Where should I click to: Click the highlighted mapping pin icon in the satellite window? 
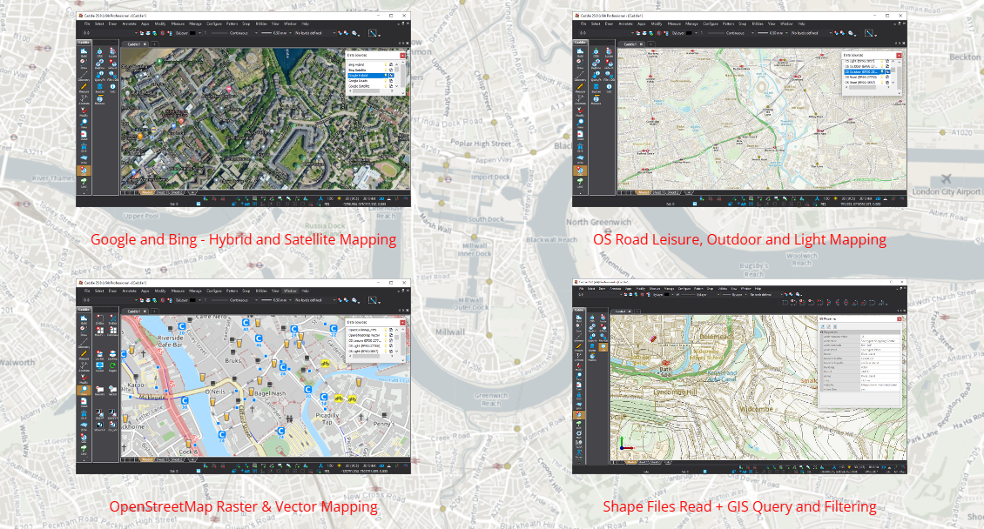84,170
